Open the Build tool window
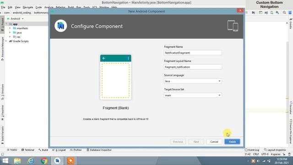 (43, 150)
